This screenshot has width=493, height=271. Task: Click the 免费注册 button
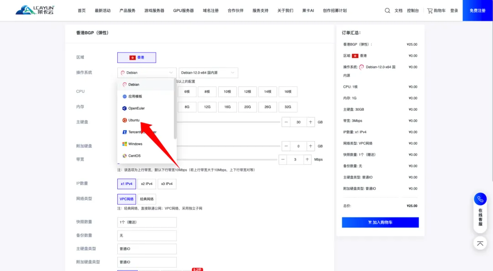[x=477, y=11]
